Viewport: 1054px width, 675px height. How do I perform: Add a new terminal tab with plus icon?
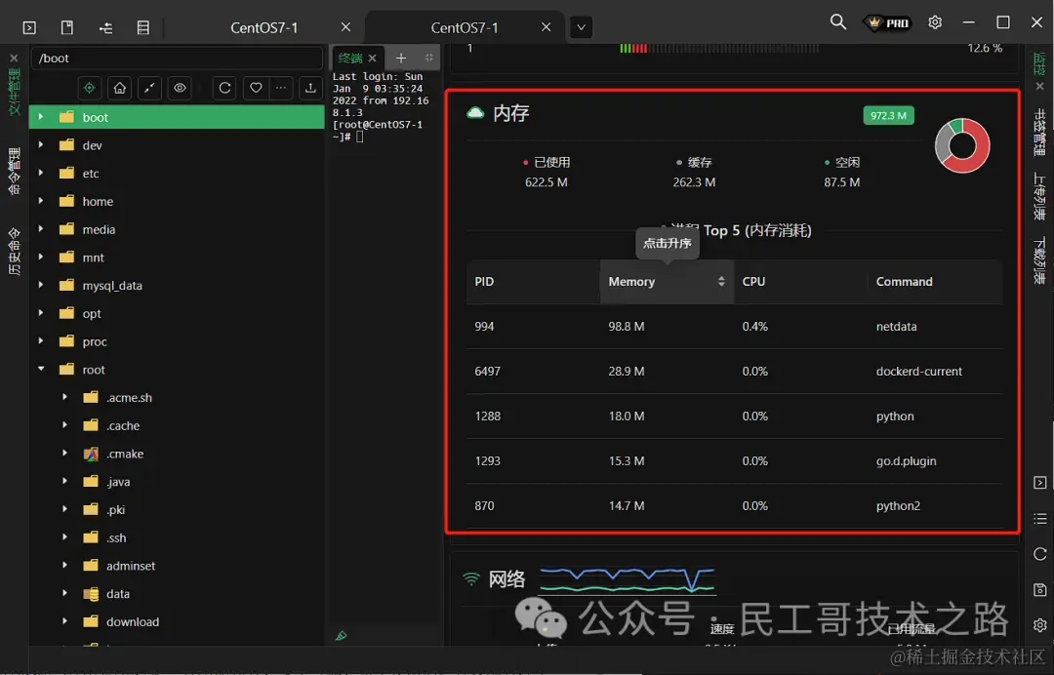click(x=401, y=59)
